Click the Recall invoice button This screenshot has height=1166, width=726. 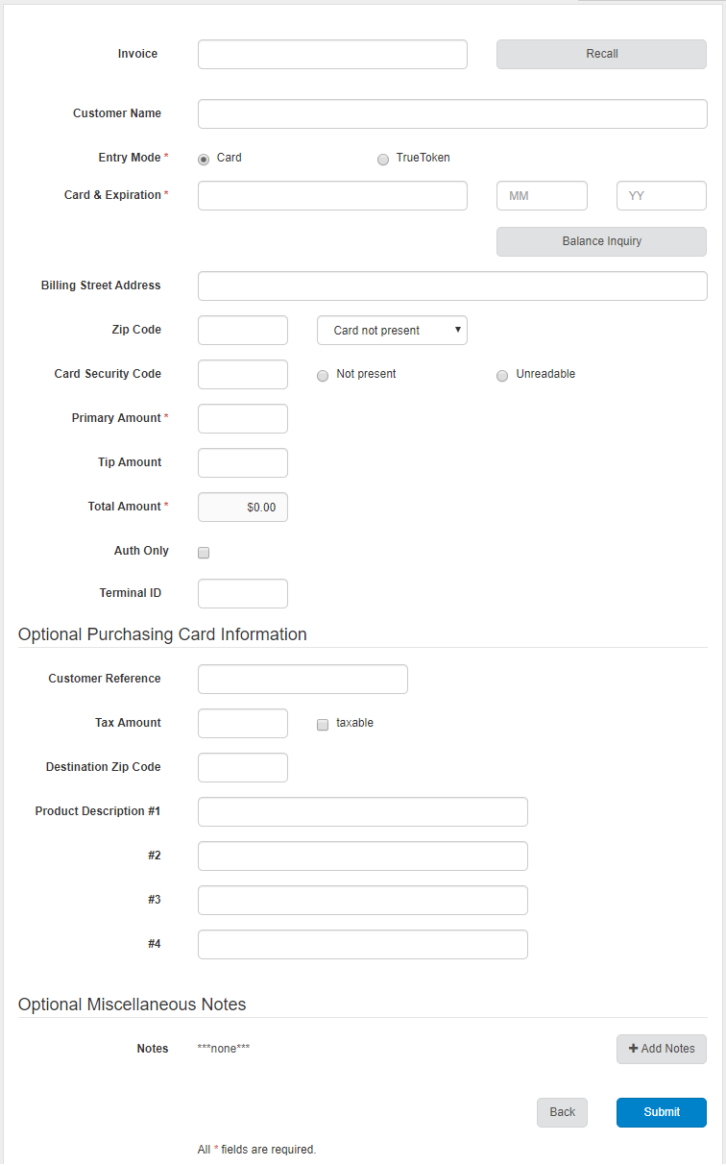[601, 54]
